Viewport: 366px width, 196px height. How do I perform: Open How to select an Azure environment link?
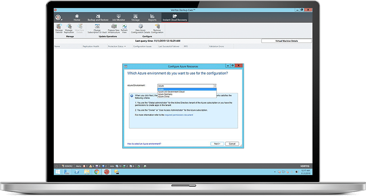144,144
